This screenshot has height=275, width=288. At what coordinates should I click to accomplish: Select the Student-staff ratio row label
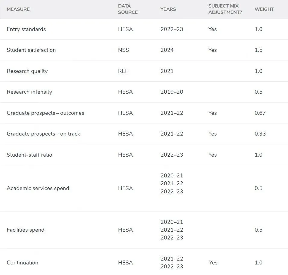click(x=29, y=155)
